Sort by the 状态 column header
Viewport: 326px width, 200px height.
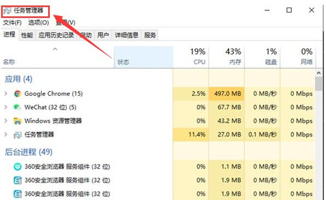pyautogui.click(x=143, y=57)
